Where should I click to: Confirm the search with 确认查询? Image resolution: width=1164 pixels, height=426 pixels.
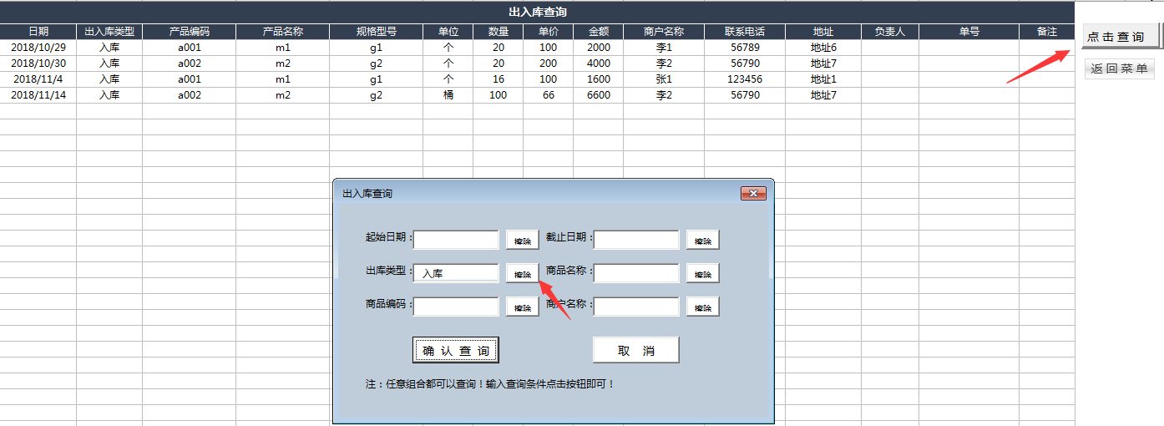456,350
